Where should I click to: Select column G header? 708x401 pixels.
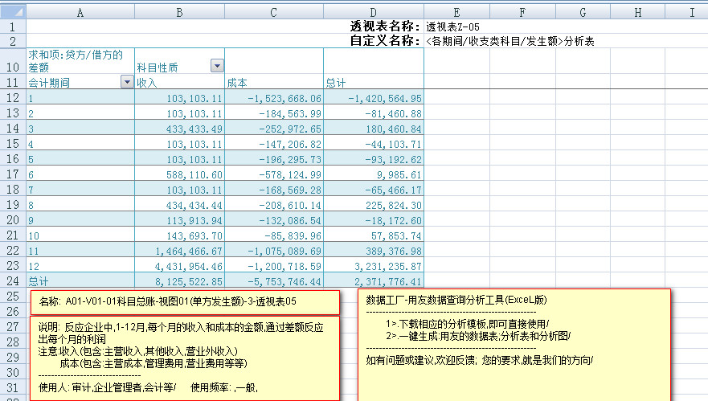(582, 12)
